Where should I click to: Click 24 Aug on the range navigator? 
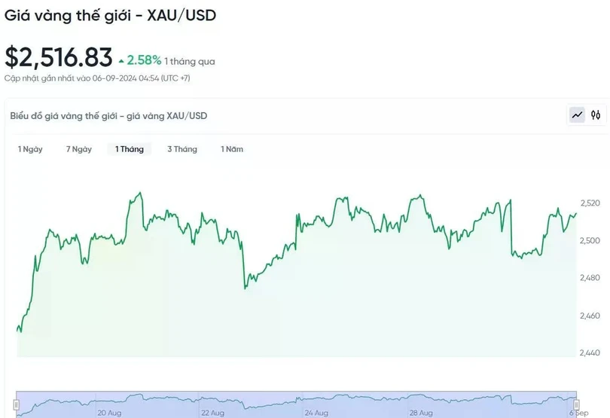coord(316,413)
